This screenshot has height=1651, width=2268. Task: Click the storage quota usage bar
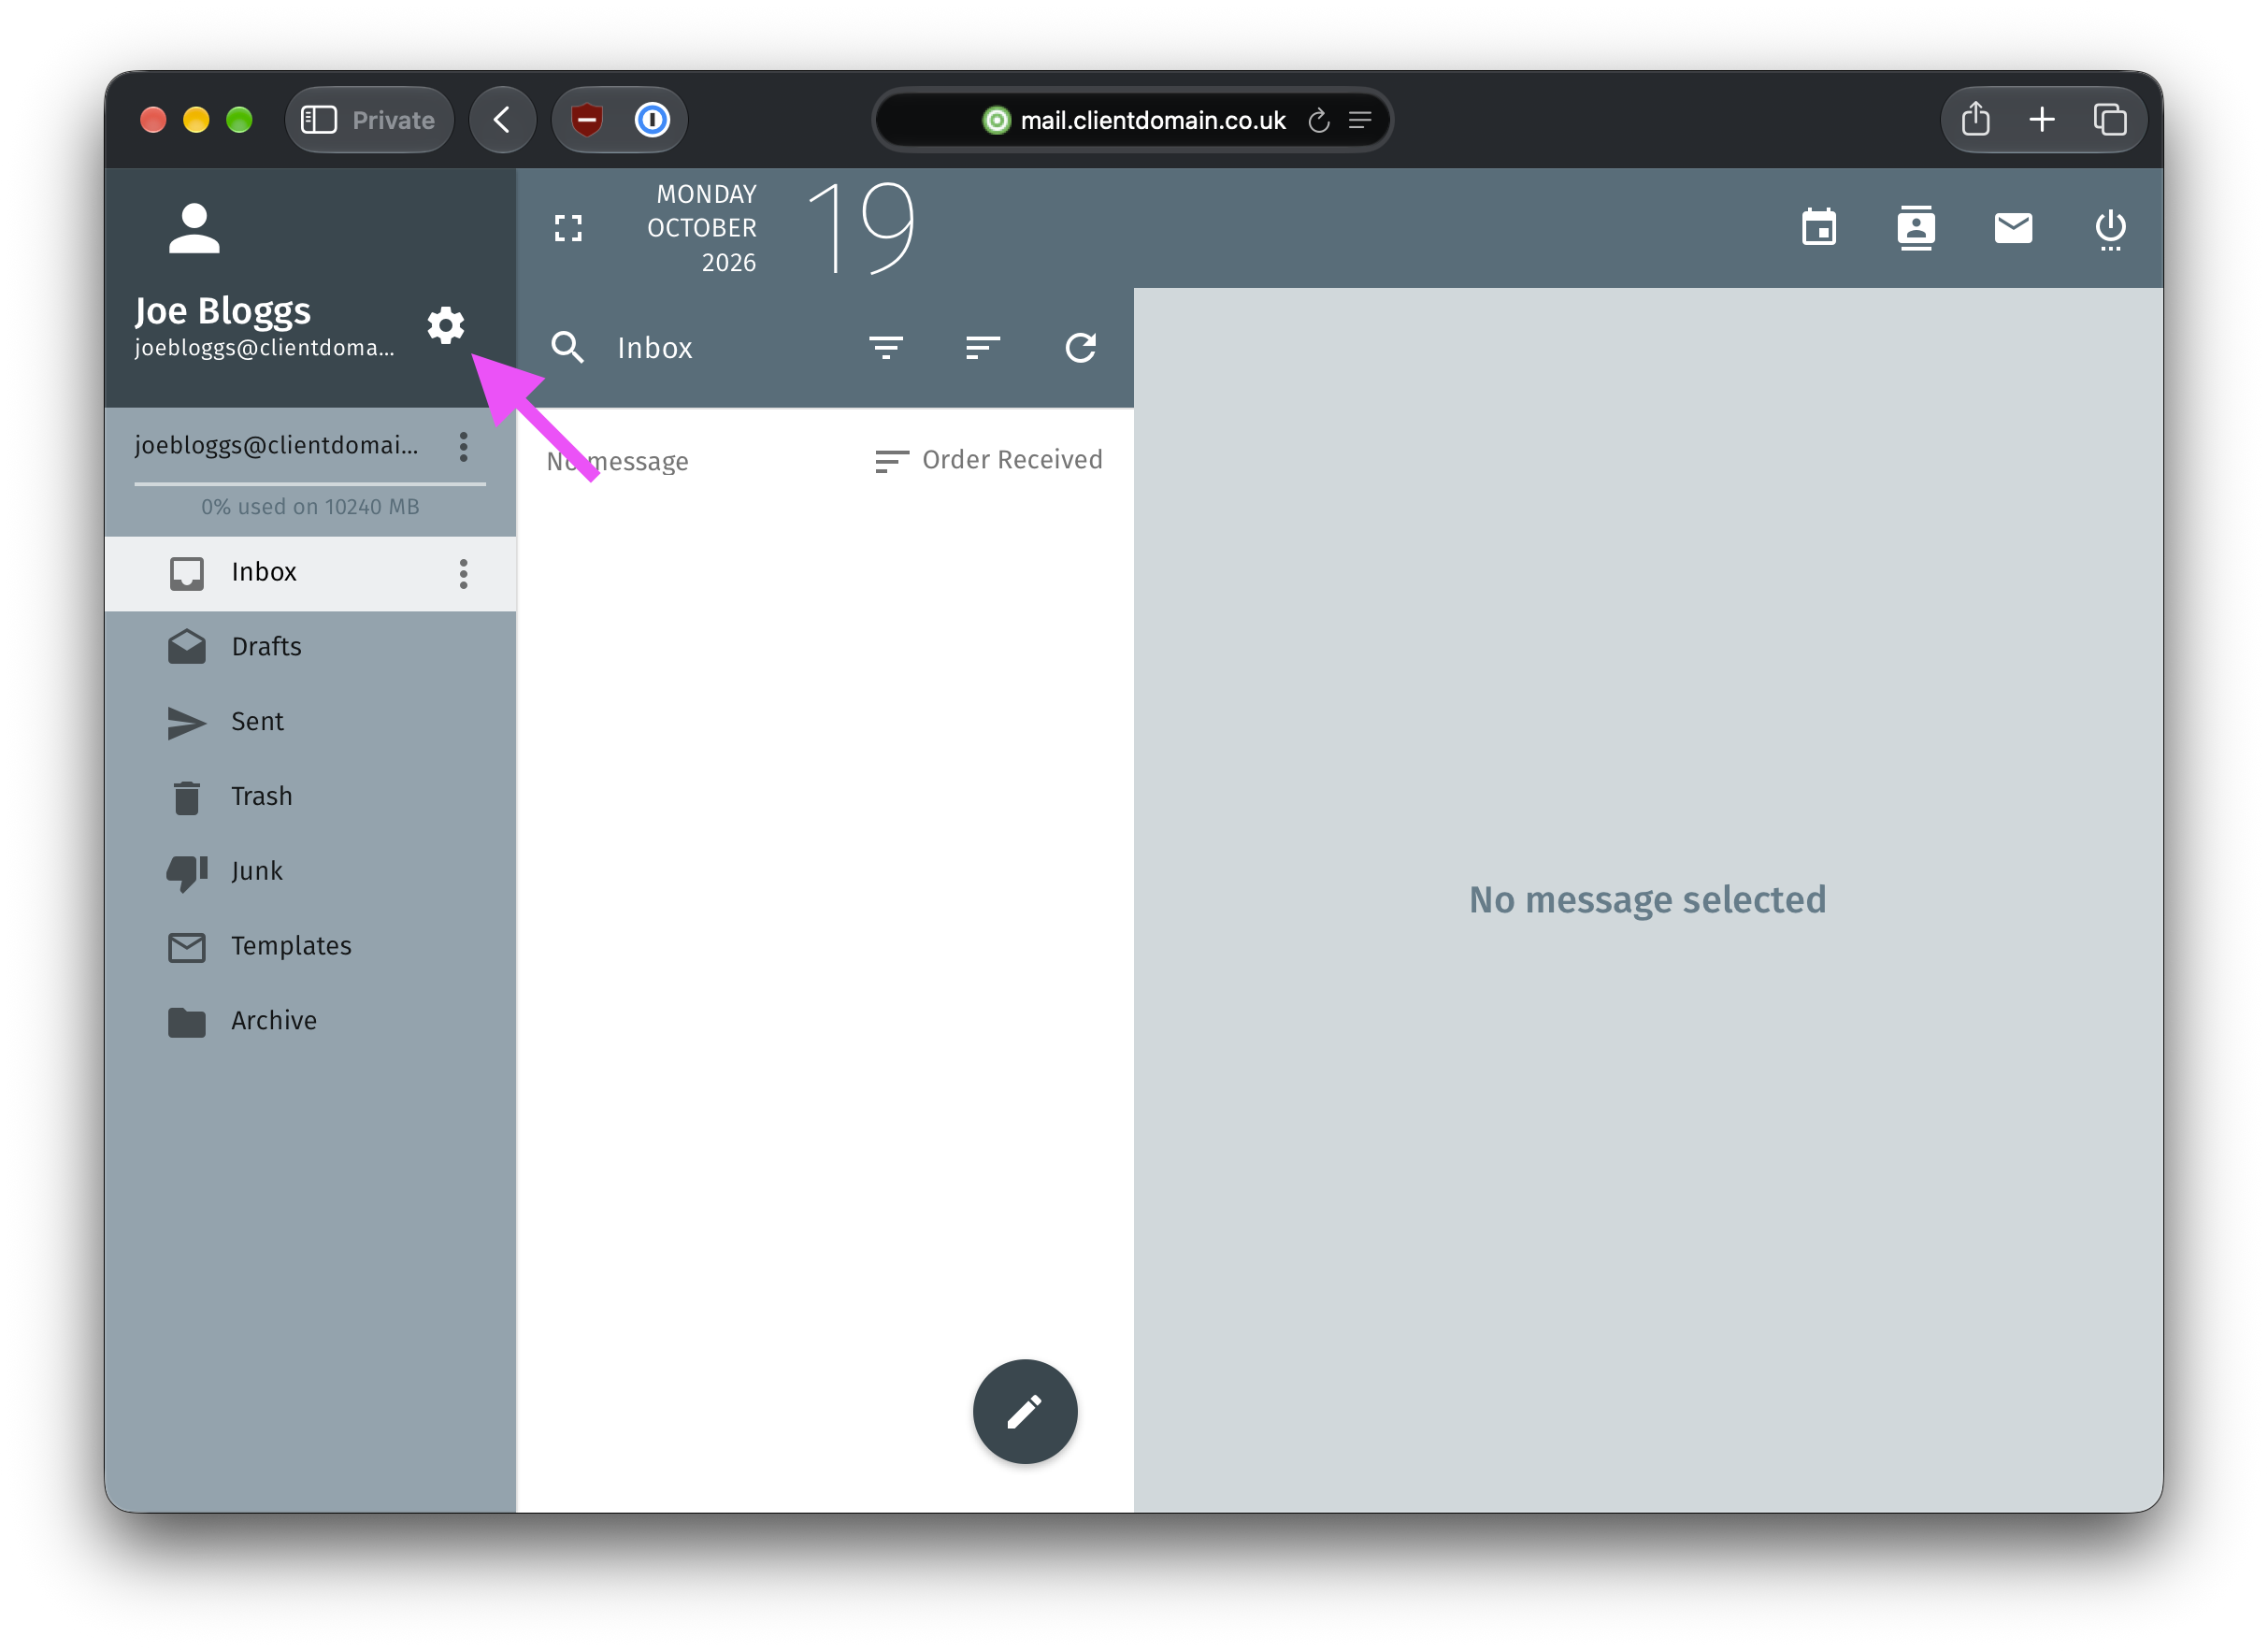click(310, 484)
